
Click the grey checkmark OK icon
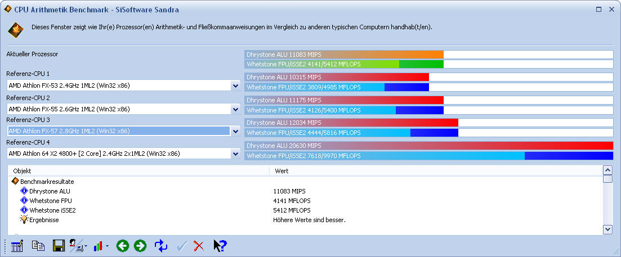pos(182,246)
